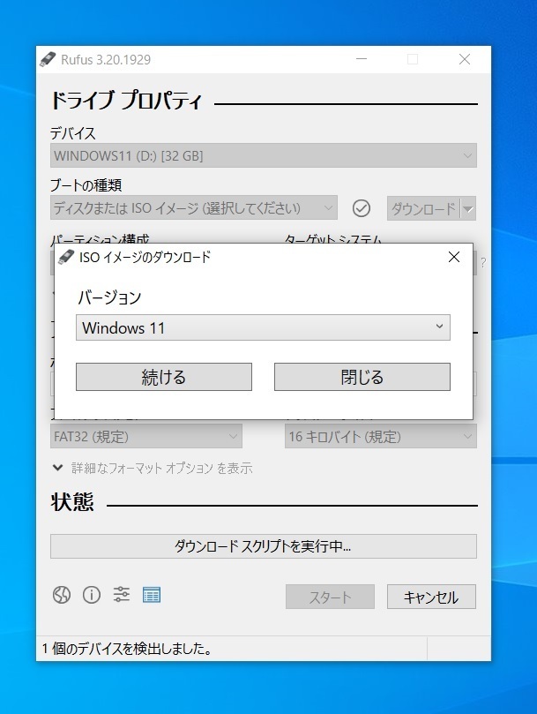This screenshot has height=714, width=537.
Task: Click the Rufus USB icon in title bar
Action: coord(48,59)
